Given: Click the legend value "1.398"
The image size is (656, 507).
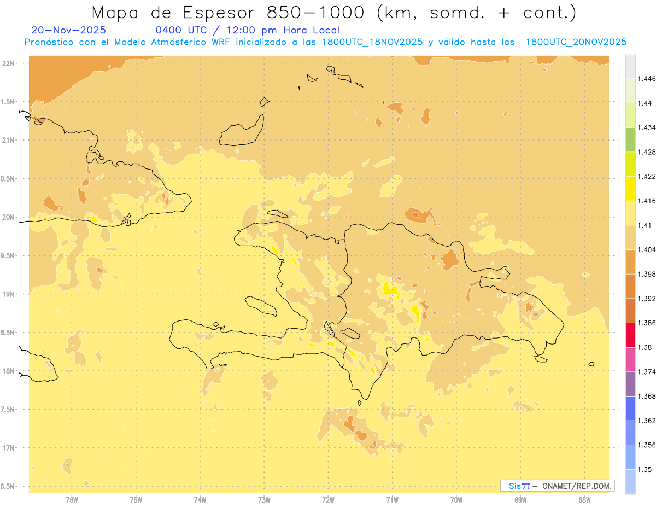Looking at the screenshot, I should tap(646, 274).
